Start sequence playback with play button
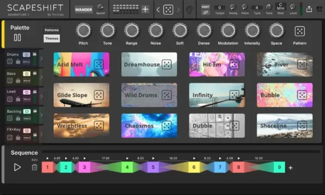Screen dimensions: 325x195 pyautogui.click(x=17, y=167)
